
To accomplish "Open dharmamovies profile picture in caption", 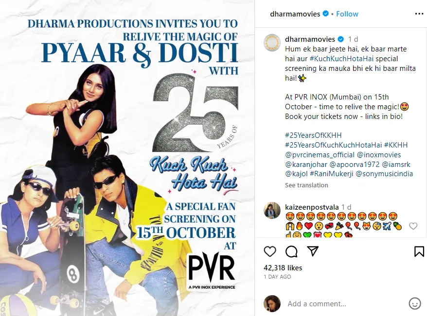I will [272, 43].
